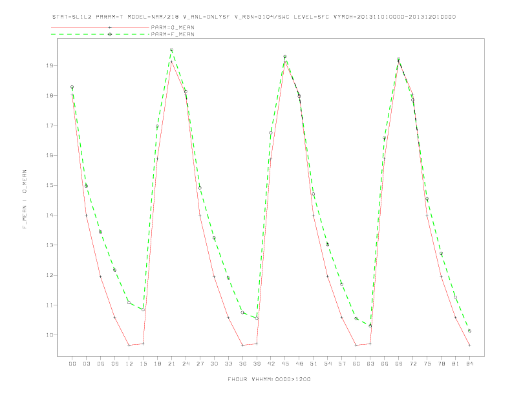Click x-axis tick label 24

pyautogui.click(x=186, y=364)
